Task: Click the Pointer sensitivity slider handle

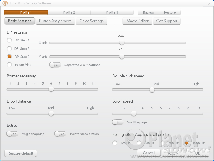Action: click(51, 89)
